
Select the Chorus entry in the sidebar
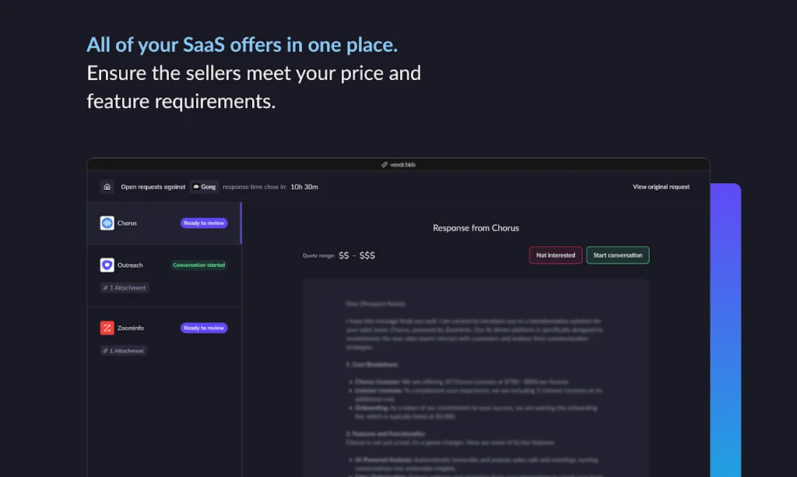click(148, 223)
